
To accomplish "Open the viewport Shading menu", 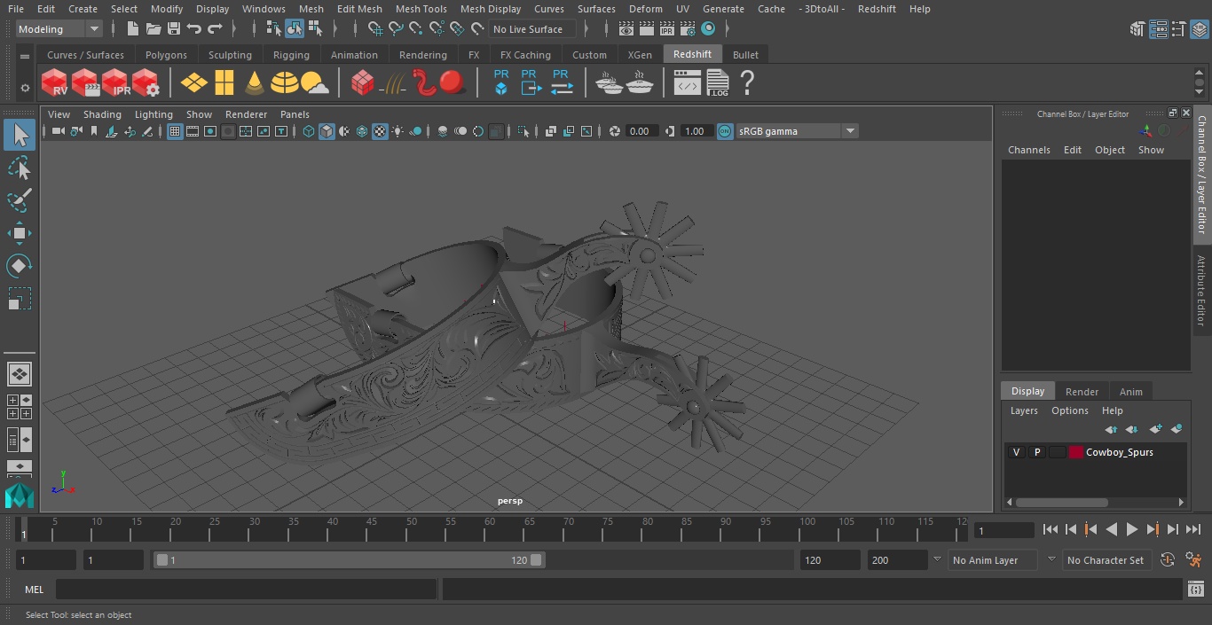I will [102, 114].
